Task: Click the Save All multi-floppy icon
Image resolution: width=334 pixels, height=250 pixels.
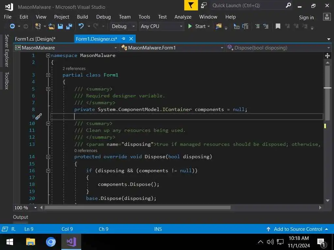Action: (69, 26)
